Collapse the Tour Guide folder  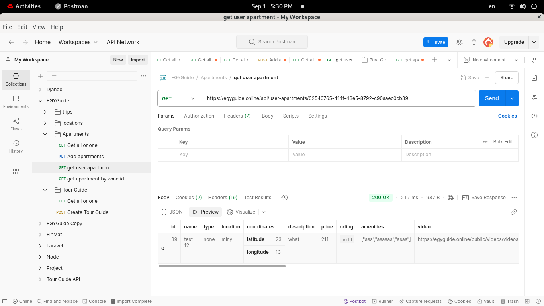[x=45, y=190]
